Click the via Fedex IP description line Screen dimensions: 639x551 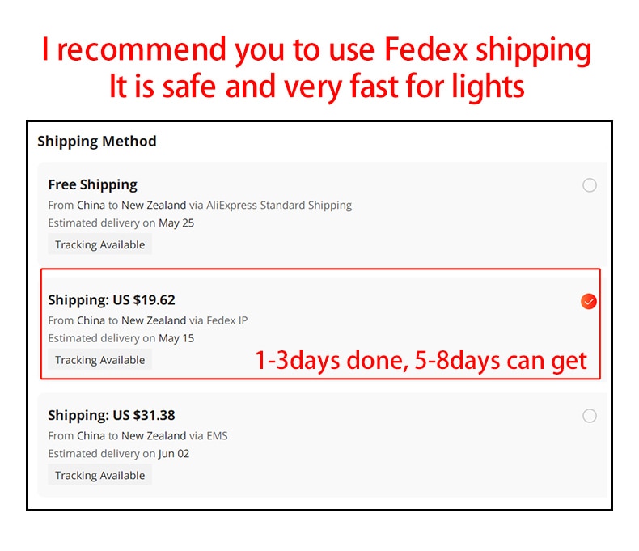pyautogui.click(x=147, y=320)
